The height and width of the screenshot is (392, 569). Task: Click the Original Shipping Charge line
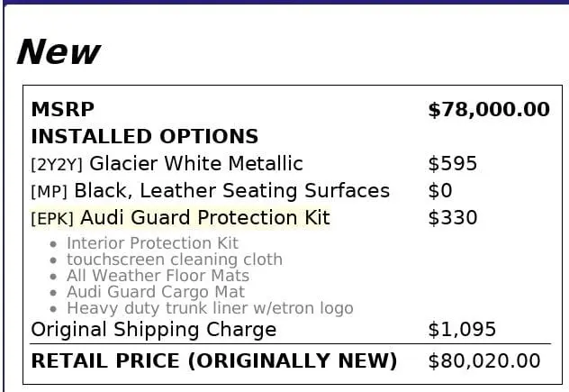tap(153, 330)
